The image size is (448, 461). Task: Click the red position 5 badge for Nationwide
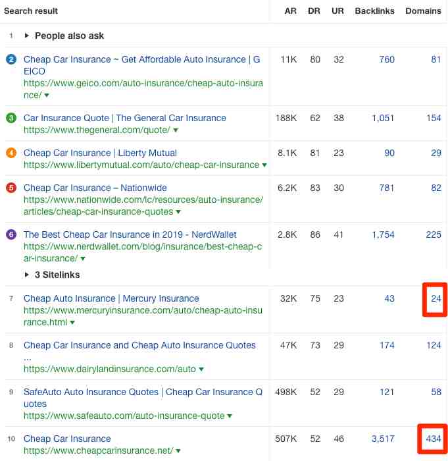click(11, 188)
